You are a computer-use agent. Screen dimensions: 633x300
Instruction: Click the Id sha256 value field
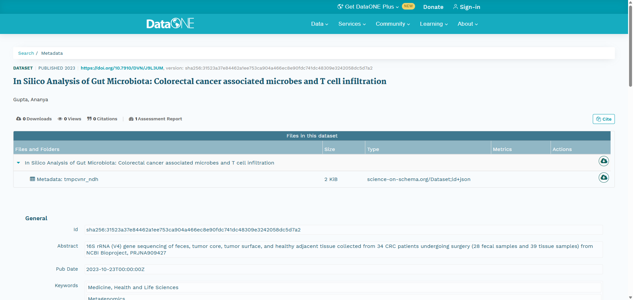[344, 230]
